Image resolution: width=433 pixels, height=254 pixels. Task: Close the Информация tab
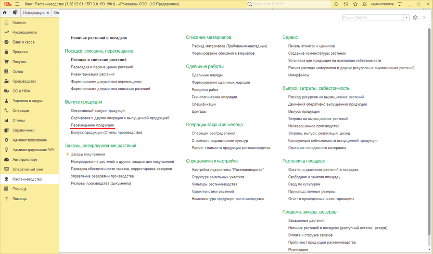pos(48,12)
